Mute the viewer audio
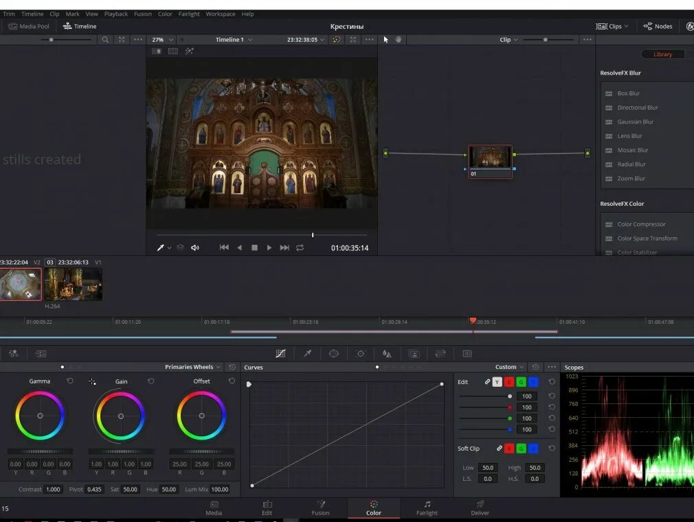The height and width of the screenshot is (522, 694). [x=194, y=248]
